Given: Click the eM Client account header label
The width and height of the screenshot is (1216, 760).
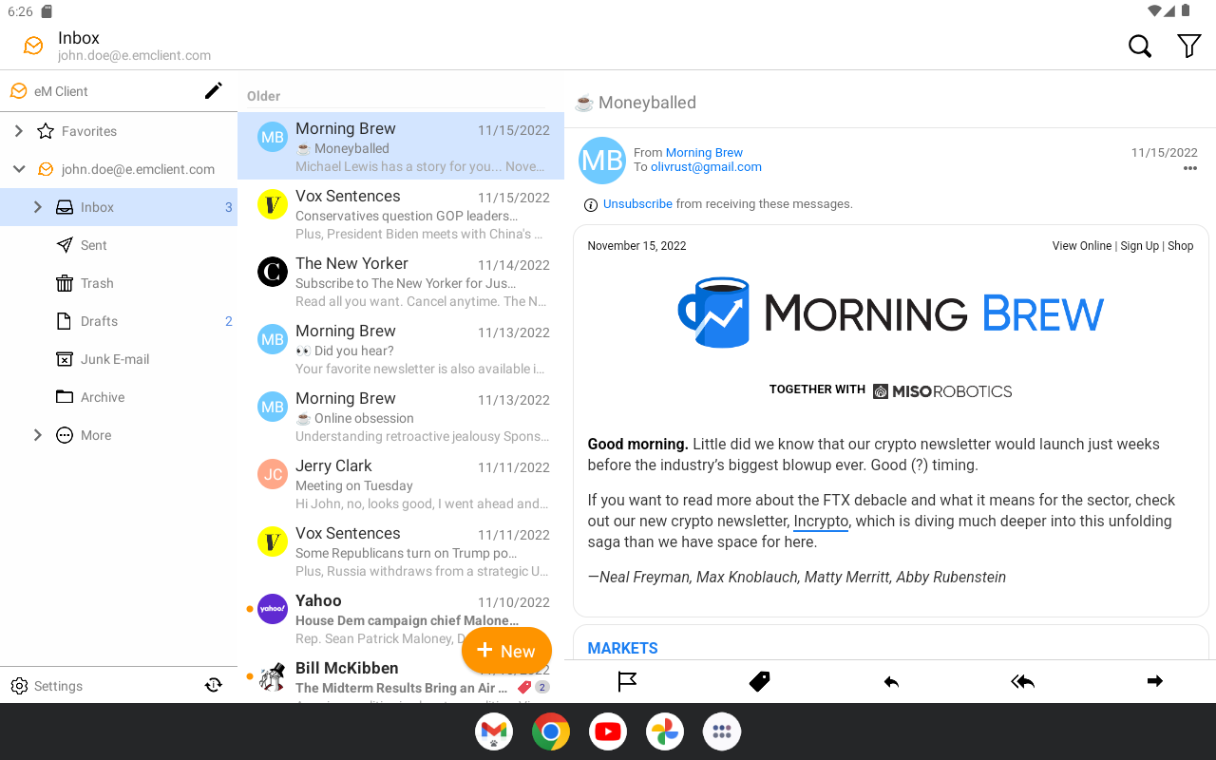Looking at the screenshot, I should pyautogui.click(x=61, y=91).
